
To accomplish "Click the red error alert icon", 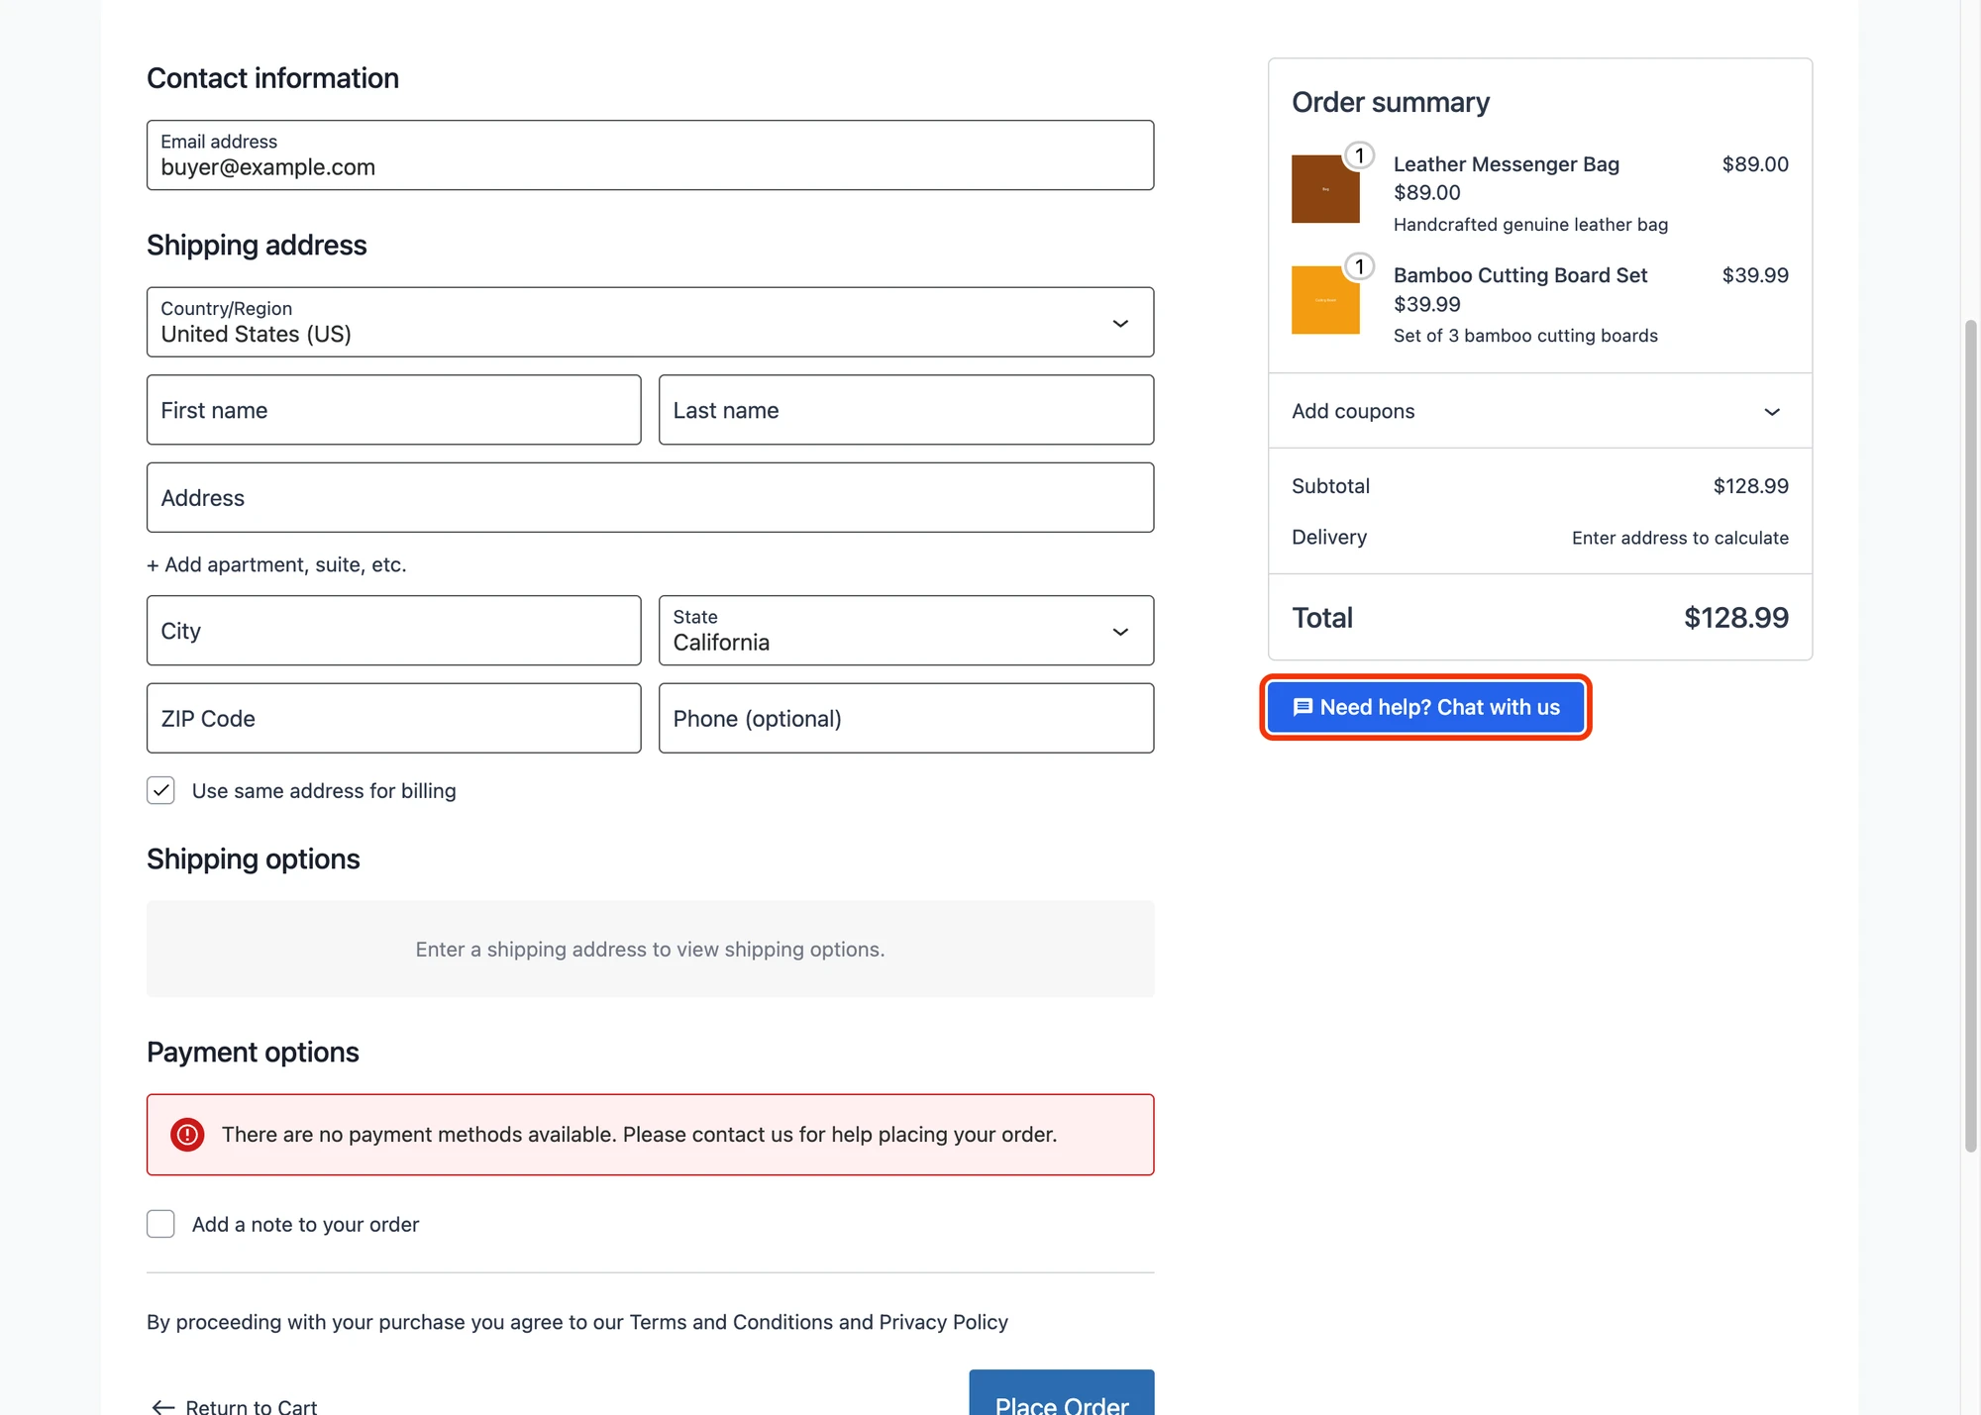I will click(187, 1135).
